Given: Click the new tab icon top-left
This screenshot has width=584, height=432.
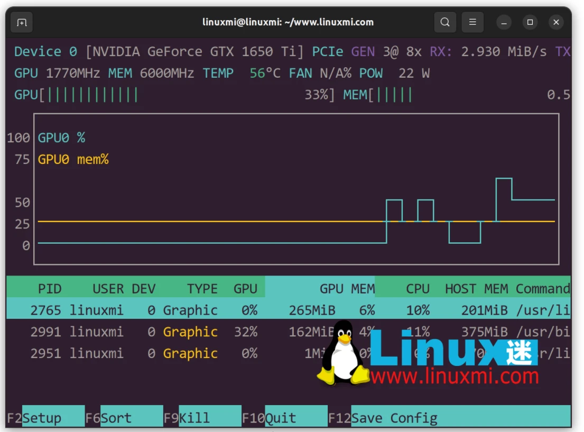Looking at the screenshot, I should point(21,22).
